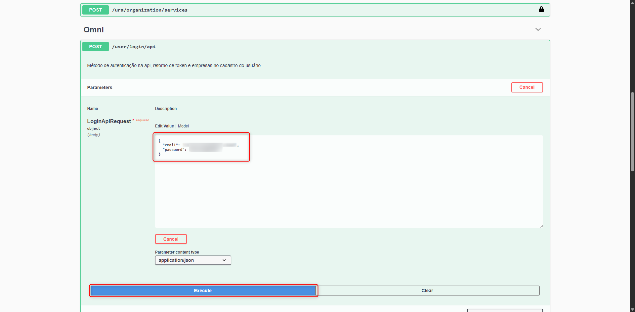Image resolution: width=635 pixels, height=312 pixels.
Task: Click the POST badge for /ura/organization/services
Action: click(95, 10)
